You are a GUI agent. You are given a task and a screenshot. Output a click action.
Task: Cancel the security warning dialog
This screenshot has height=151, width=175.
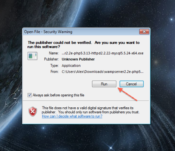[x=132, y=84]
